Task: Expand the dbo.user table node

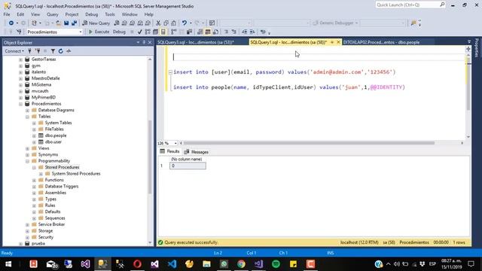Action: click(x=34, y=142)
